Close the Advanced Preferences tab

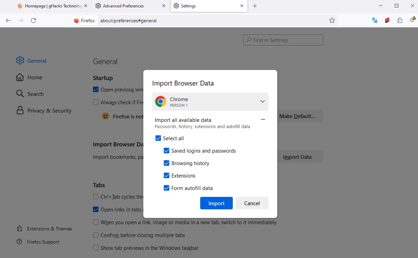[164, 6]
